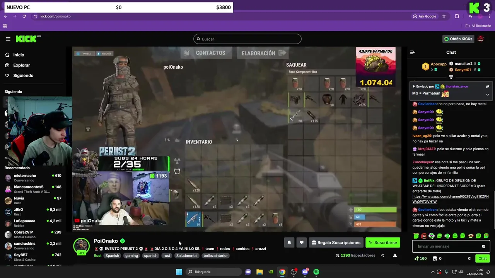Open the Rust category link

click(x=97, y=256)
